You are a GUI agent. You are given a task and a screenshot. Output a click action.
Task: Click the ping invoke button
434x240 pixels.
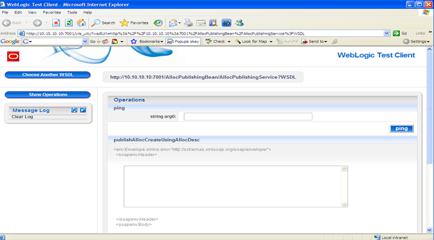pos(402,129)
